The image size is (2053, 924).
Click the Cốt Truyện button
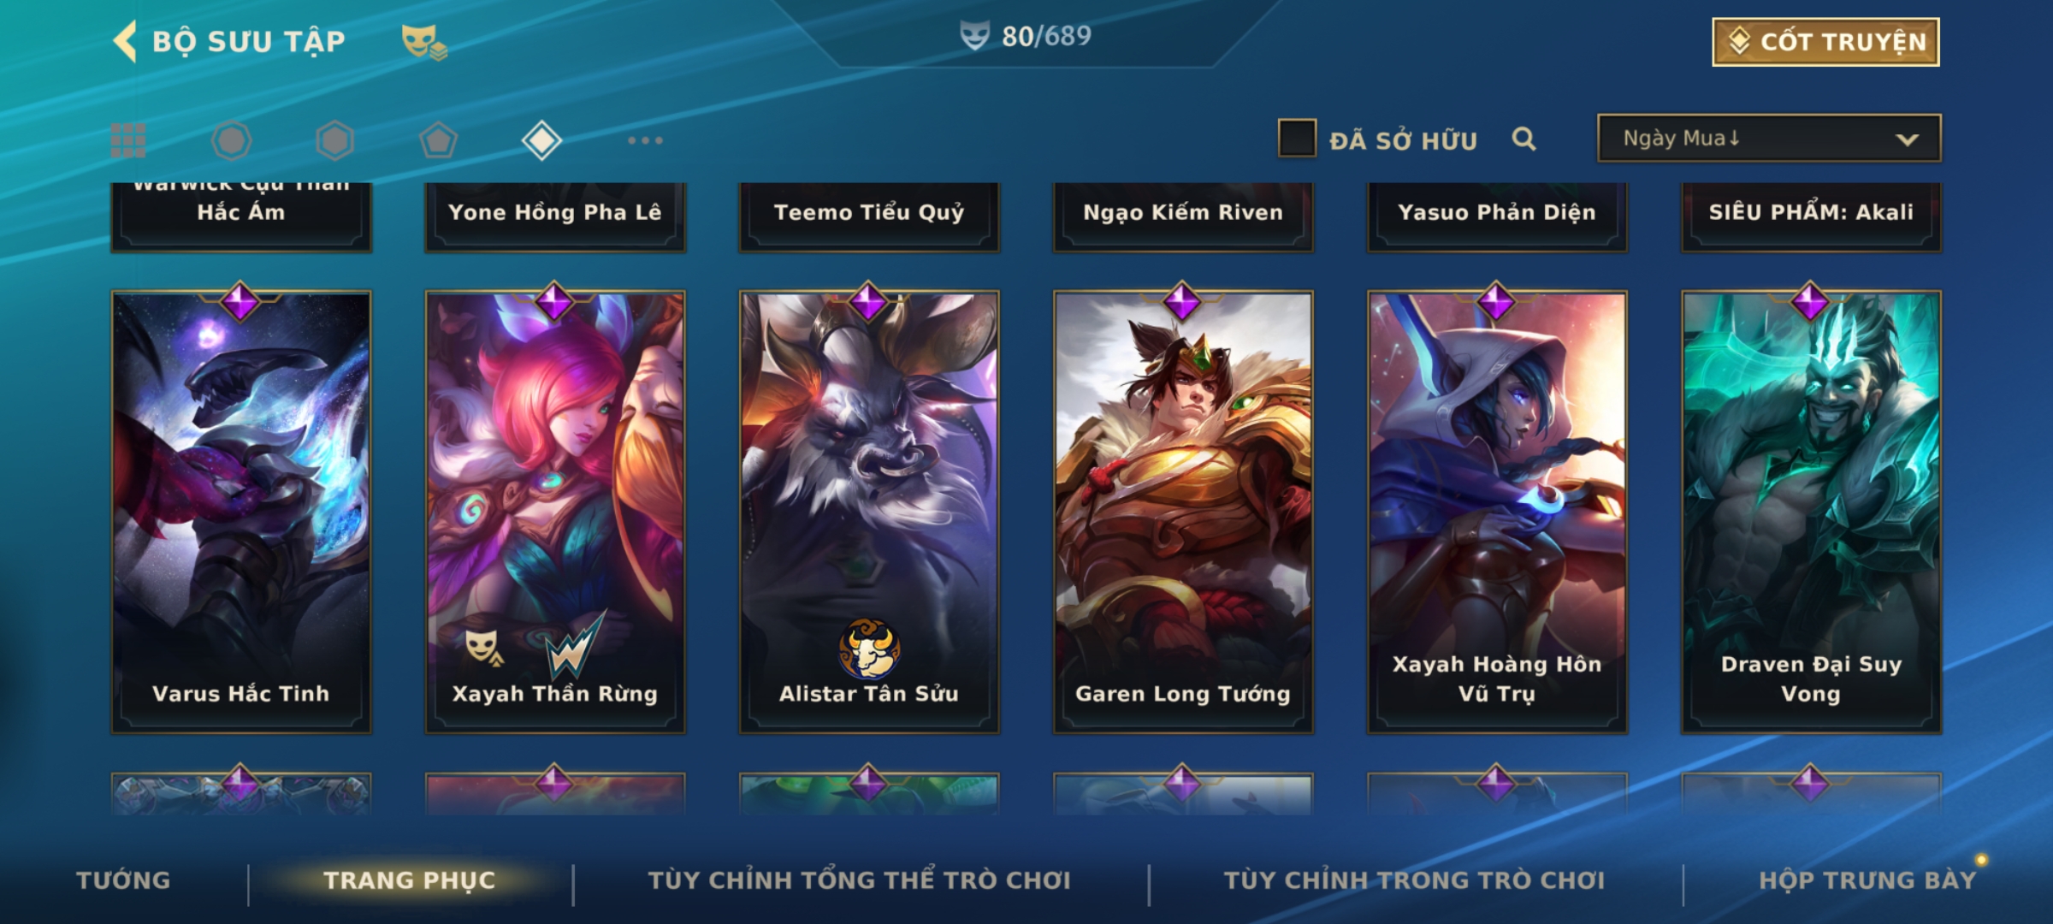(1825, 42)
